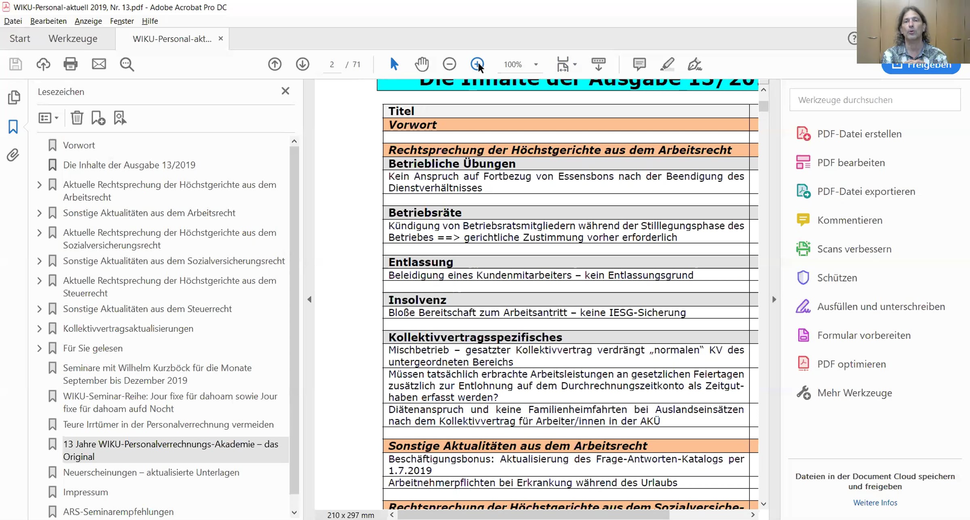Open the fit page options icon
The height and width of the screenshot is (520, 970).
[563, 64]
